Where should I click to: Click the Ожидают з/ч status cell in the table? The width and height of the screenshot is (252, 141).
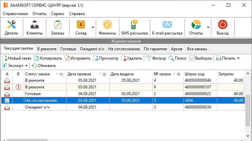[45, 107]
